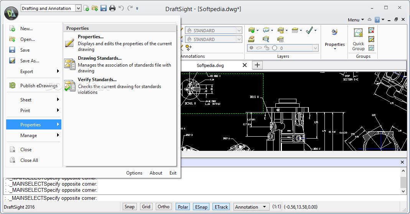Toggle the Snap status bar button
The width and height of the screenshot is (410, 214).
point(130,207)
